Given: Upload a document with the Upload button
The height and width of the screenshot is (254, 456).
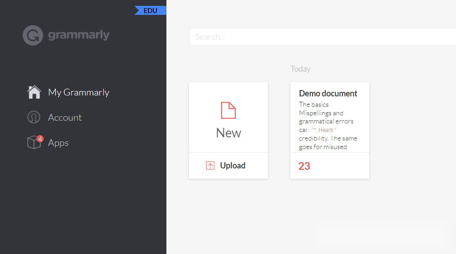Looking at the screenshot, I should click(x=228, y=165).
